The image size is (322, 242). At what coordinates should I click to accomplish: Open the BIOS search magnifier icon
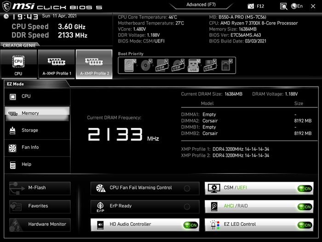(x=284, y=6)
